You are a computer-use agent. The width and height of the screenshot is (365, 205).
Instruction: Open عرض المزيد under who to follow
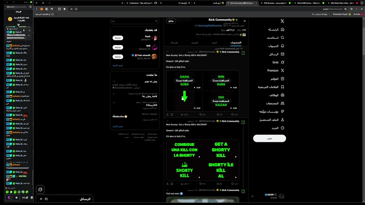point(118,65)
